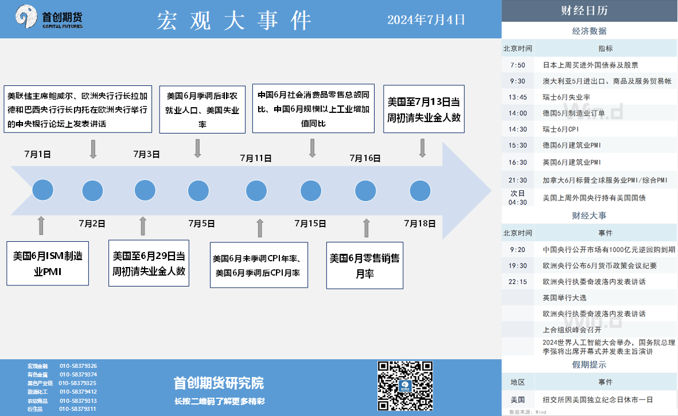Viewport: 678px width, 416px height.
Task: Click the down arrow below the 7月13日 jobless claims box
Action: pos(423,148)
